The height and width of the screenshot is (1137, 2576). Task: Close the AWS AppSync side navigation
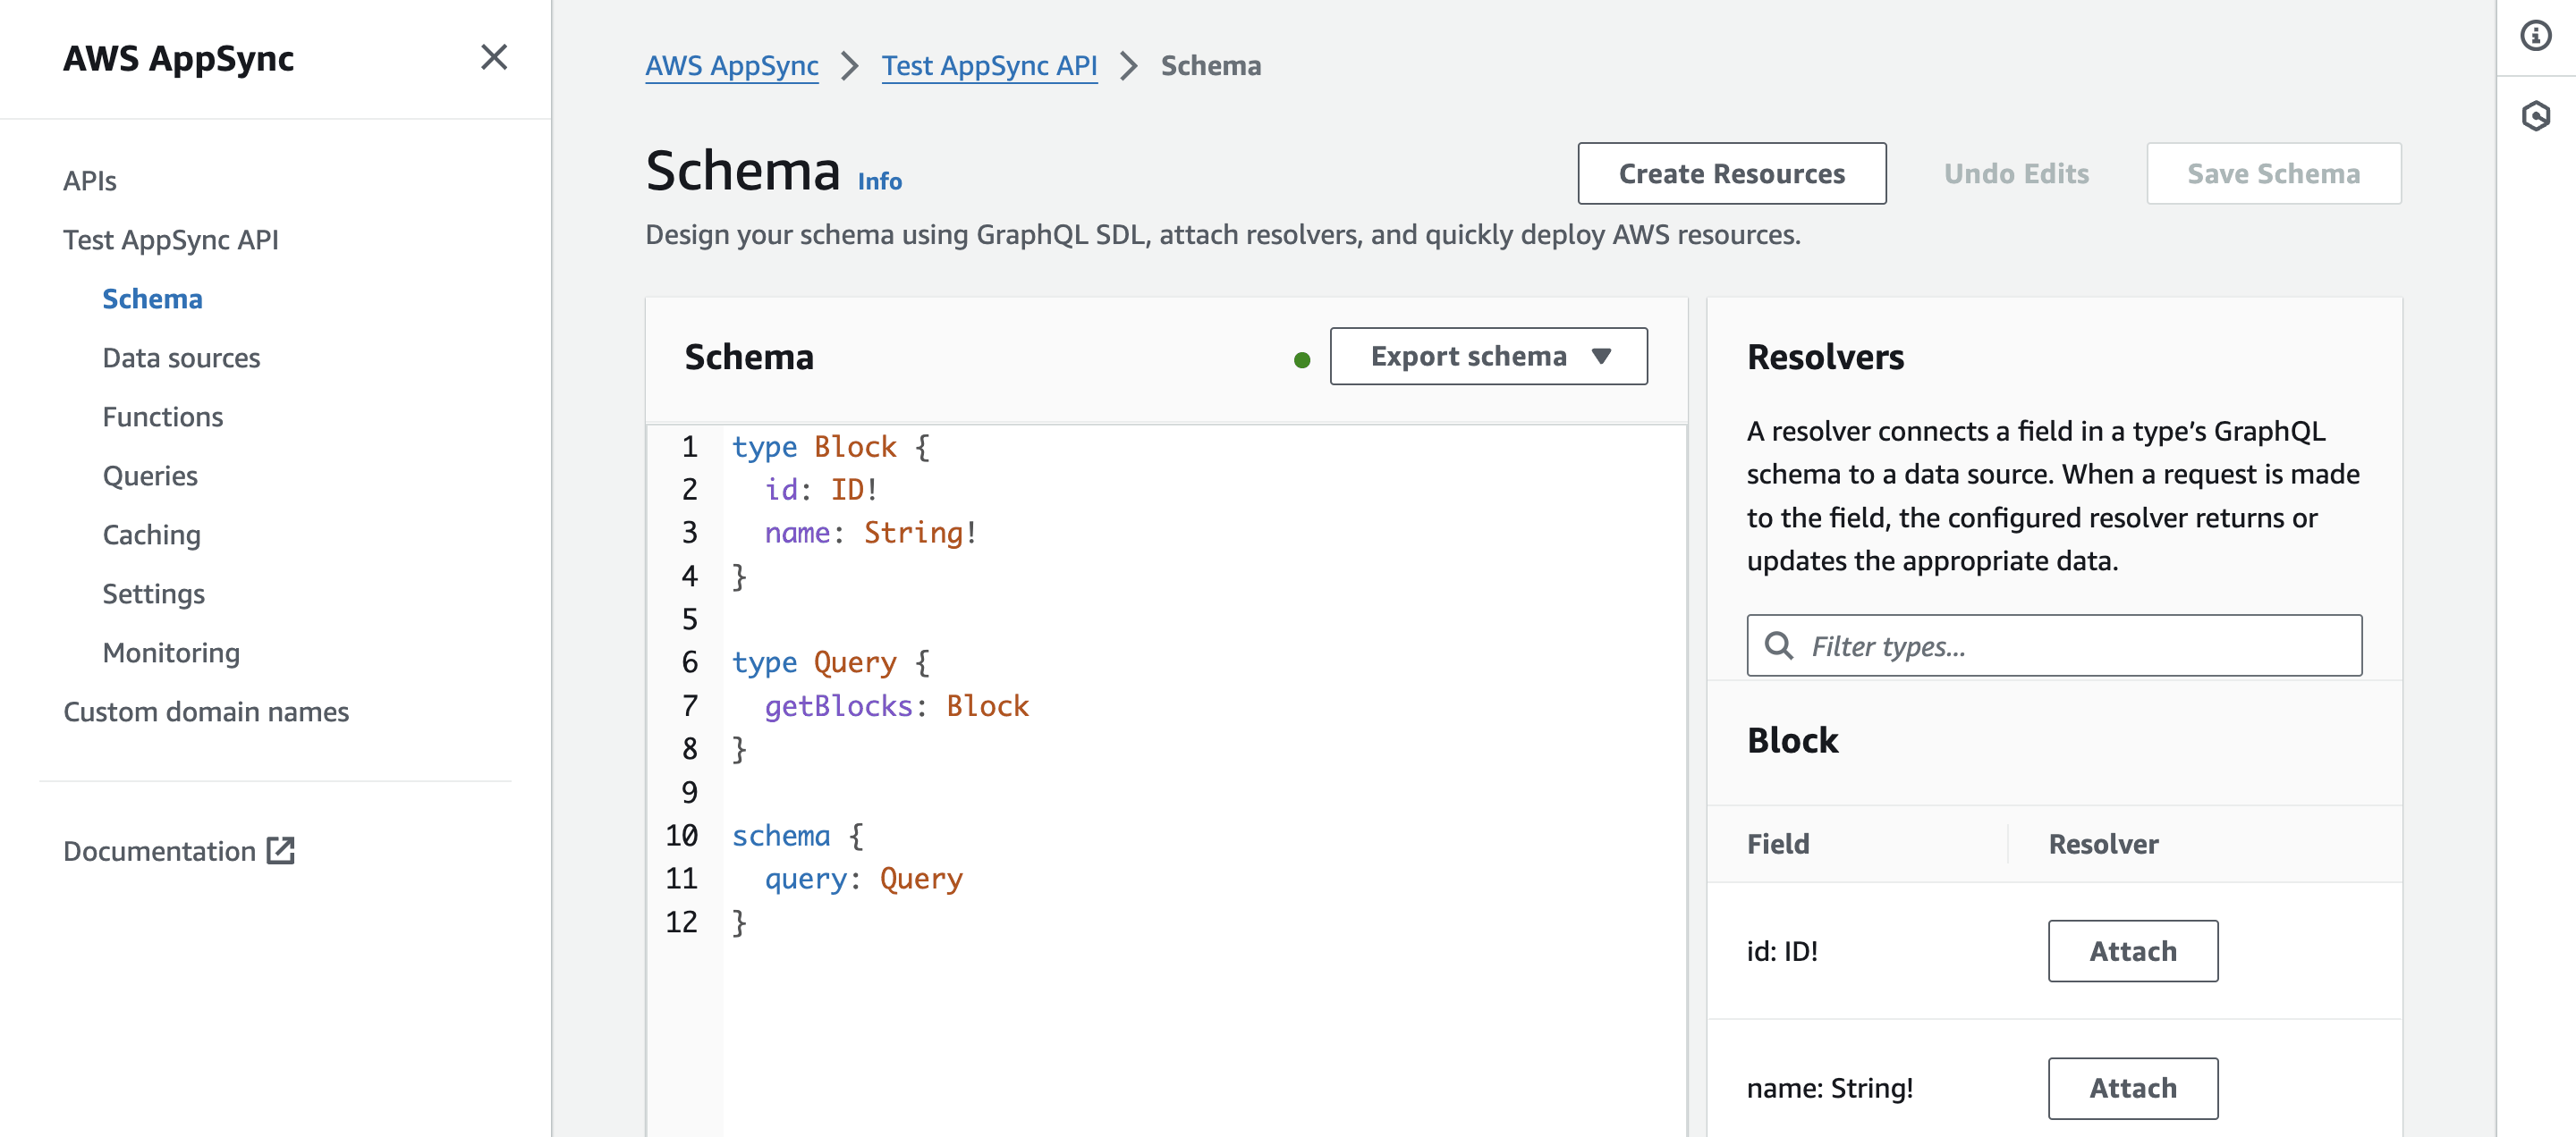494,58
